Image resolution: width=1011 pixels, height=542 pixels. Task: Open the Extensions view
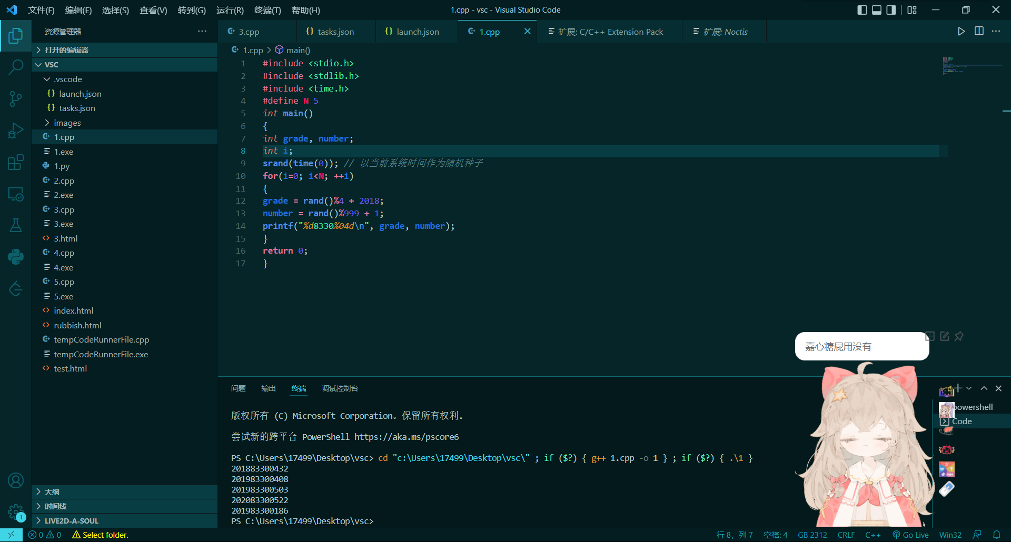pyautogui.click(x=16, y=162)
